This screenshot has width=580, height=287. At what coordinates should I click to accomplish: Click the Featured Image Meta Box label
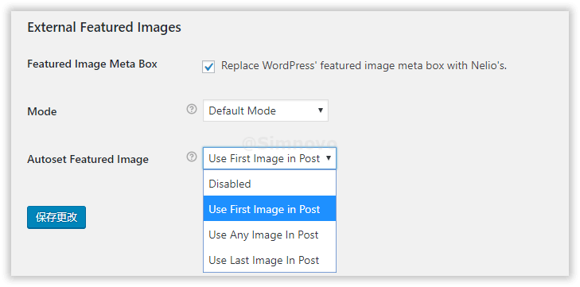(x=92, y=64)
